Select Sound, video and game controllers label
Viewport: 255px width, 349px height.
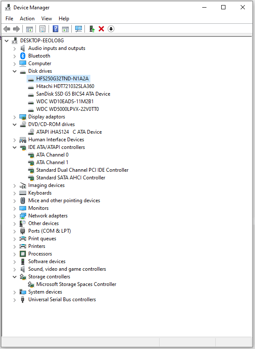67,269
